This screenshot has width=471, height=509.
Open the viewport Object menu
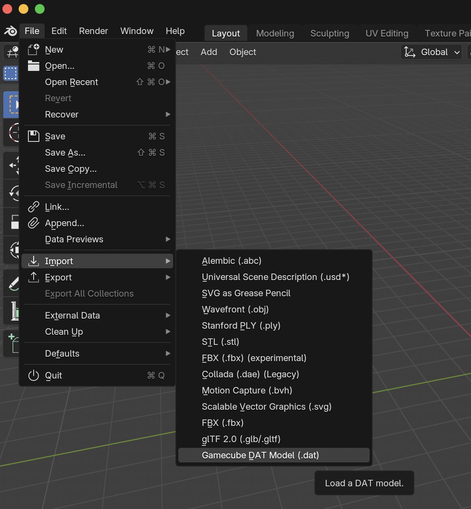[x=243, y=52]
